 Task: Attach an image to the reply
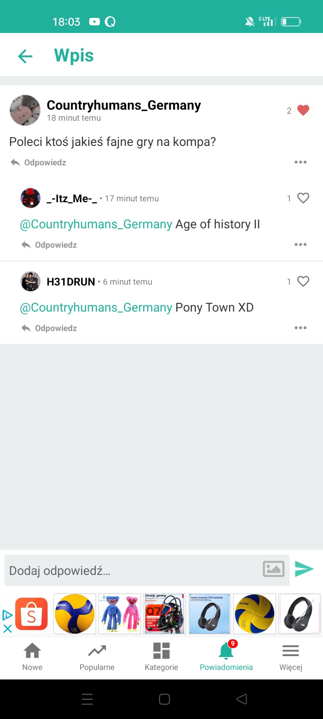(x=273, y=569)
